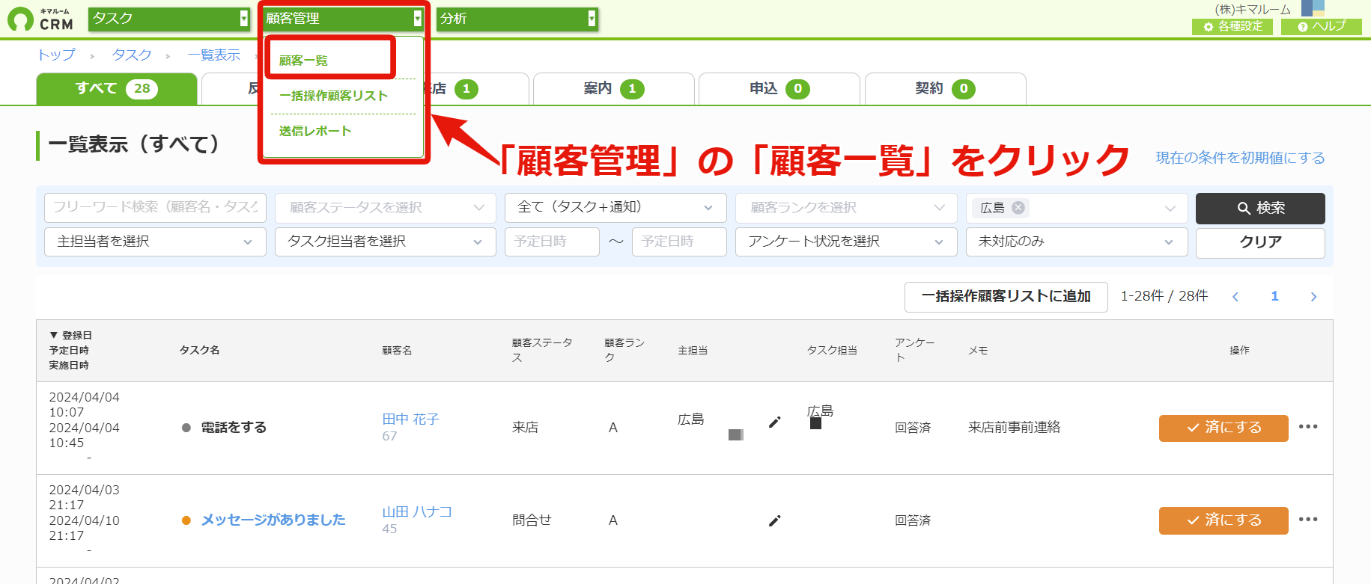Click 現在の条件を初期値にする link

1240,158
